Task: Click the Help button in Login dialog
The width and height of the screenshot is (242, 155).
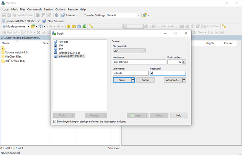Action: 179,115
